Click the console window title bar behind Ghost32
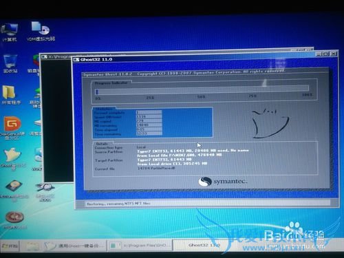Viewport: 344px width, 258px height. pyautogui.click(x=57, y=56)
